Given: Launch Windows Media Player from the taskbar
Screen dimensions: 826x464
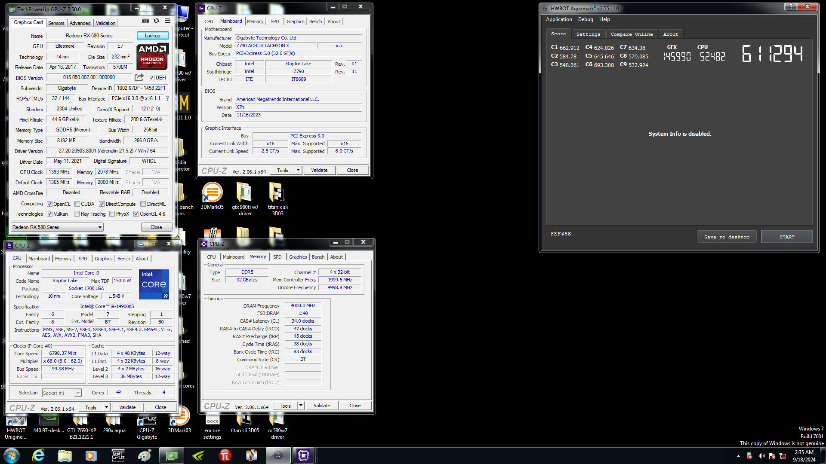Looking at the screenshot, I should click(x=91, y=455).
